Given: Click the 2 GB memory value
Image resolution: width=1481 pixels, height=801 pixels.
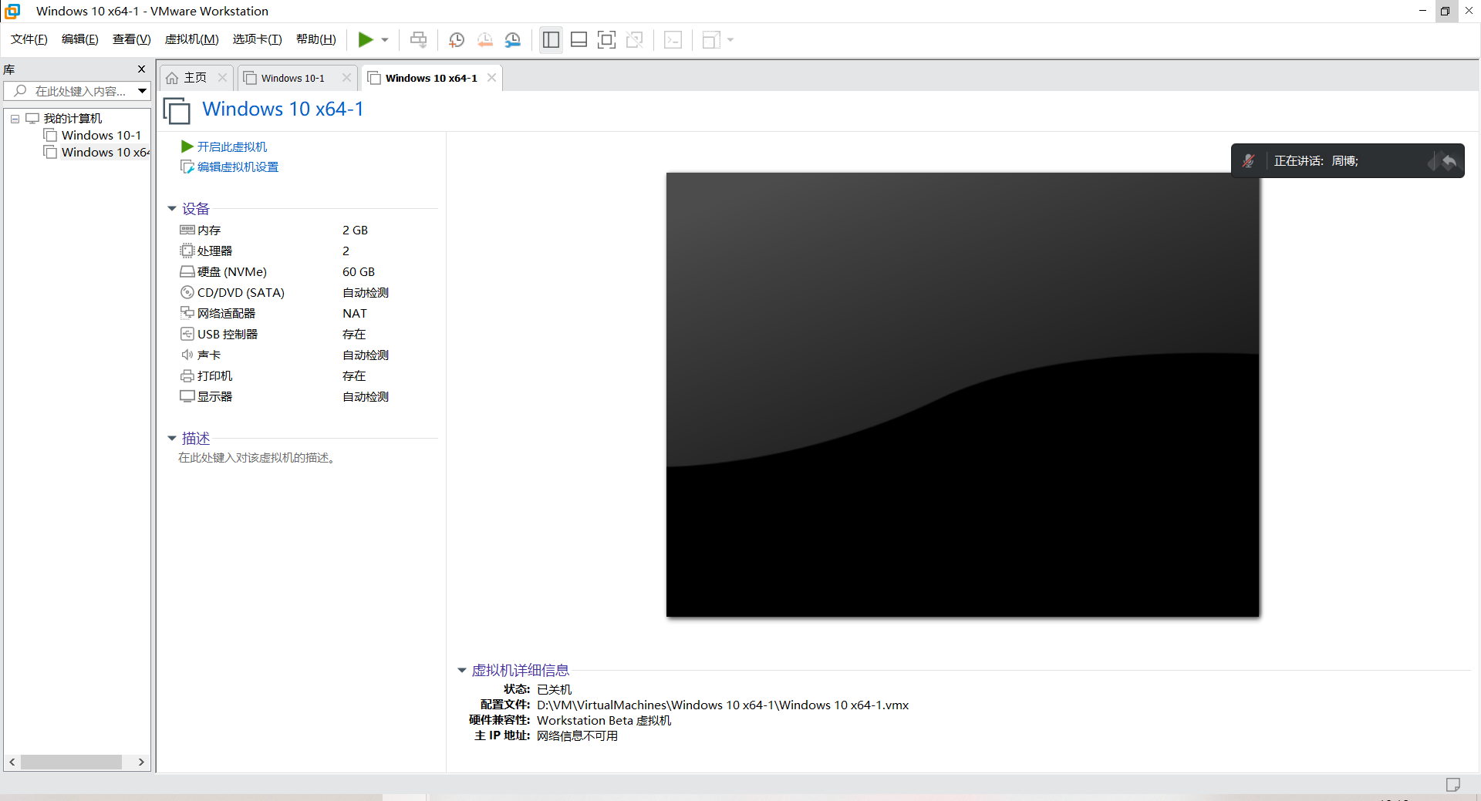Looking at the screenshot, I should point(355,230).
